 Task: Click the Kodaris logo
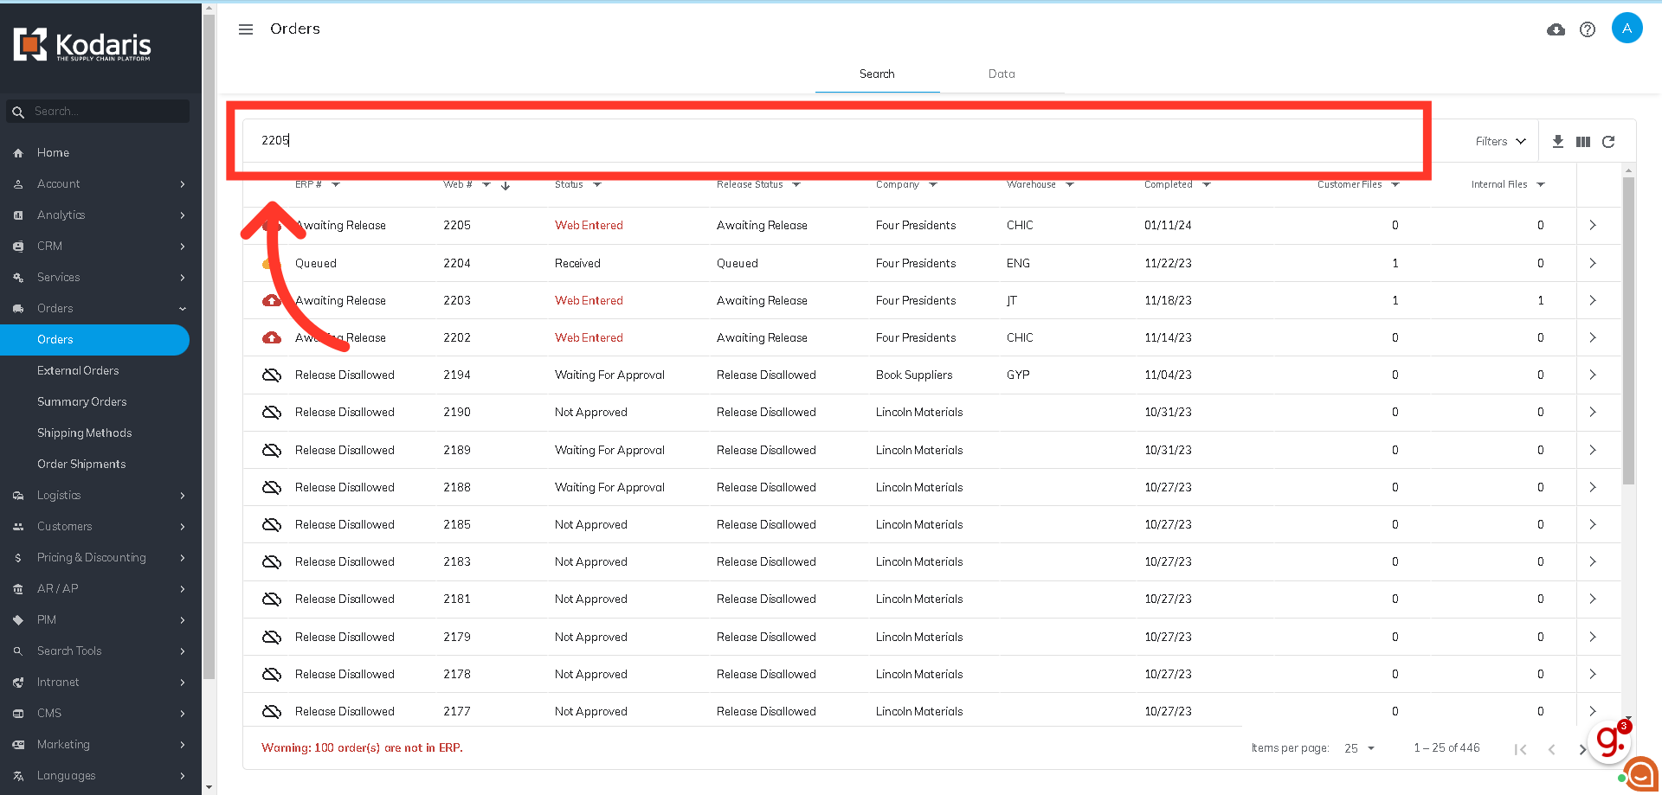pyautogui.click(x=82, y=45)
